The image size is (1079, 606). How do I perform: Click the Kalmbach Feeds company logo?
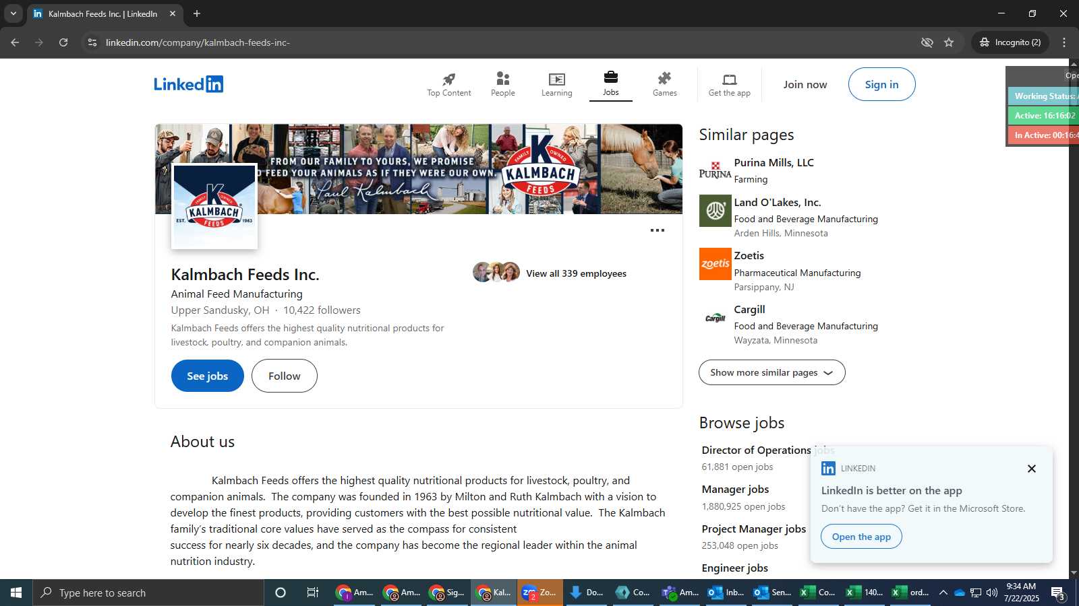click(x=214, y=206)
